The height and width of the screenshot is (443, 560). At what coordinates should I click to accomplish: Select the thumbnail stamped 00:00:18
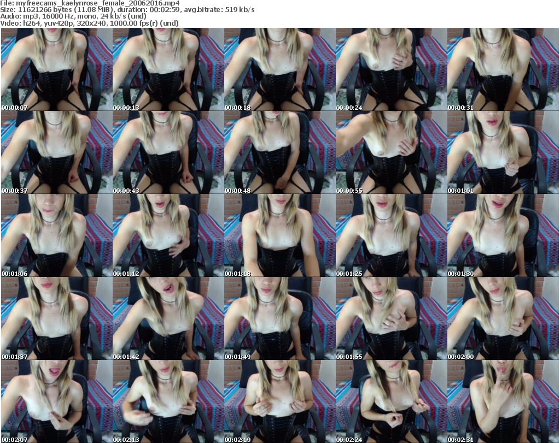(279, 69)
